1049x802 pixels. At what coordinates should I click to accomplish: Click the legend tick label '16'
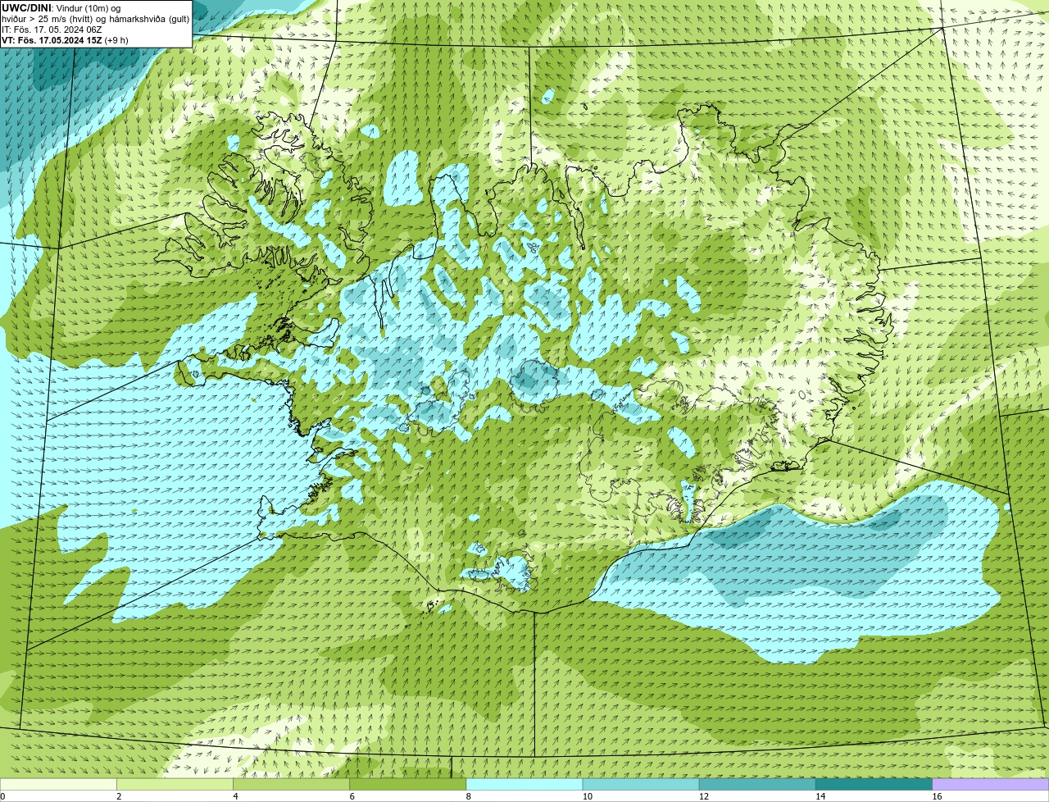(936, 796)
